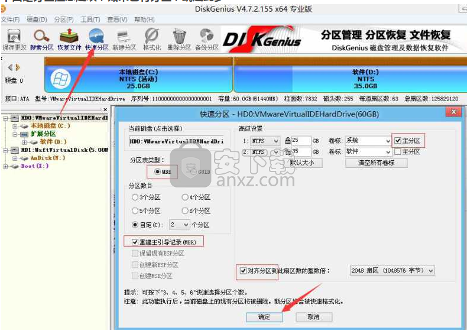Expand the Local Disk (C:) tree node
The height and width of the screenshot is (330, 467).
(x=15, y=127)
